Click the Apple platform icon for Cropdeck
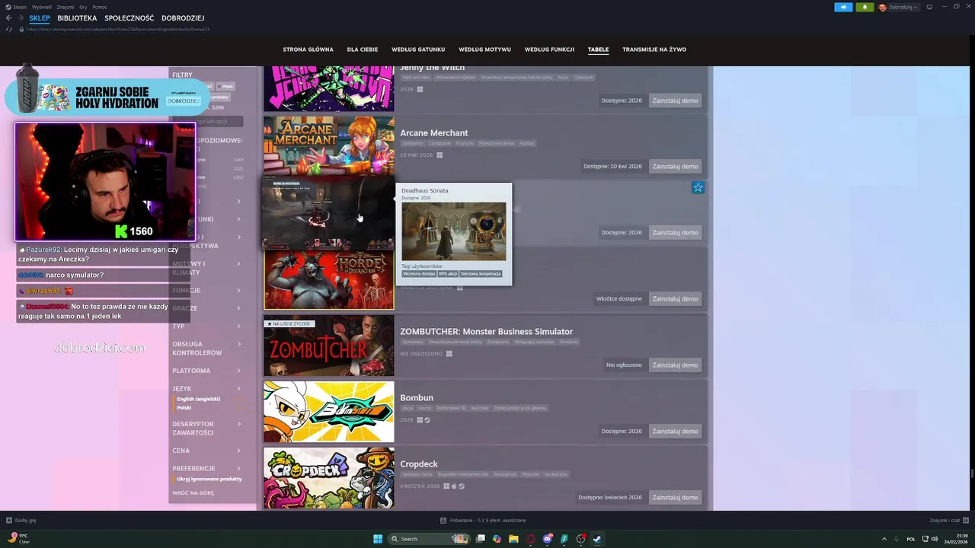Image resolution: width=975 pixels, height=548 pixels. coord(454,486)
